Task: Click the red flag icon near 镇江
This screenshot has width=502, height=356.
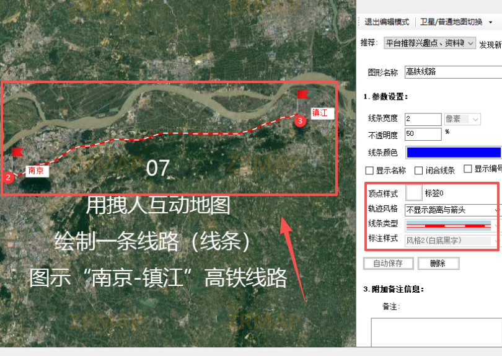Action: [x=302, y=94]
